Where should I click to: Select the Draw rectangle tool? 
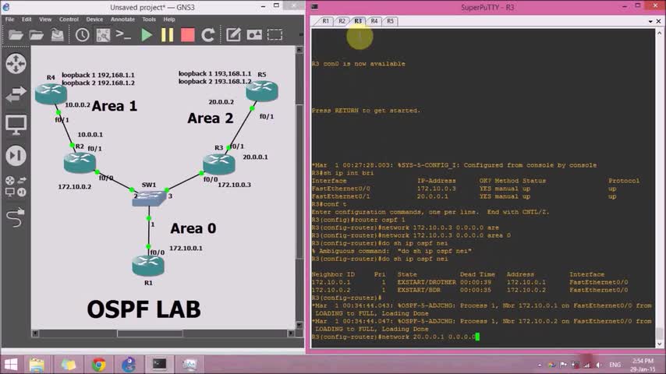275,35
